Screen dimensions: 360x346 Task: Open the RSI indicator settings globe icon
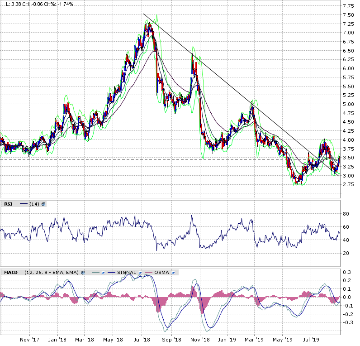(x=43, y=204)
